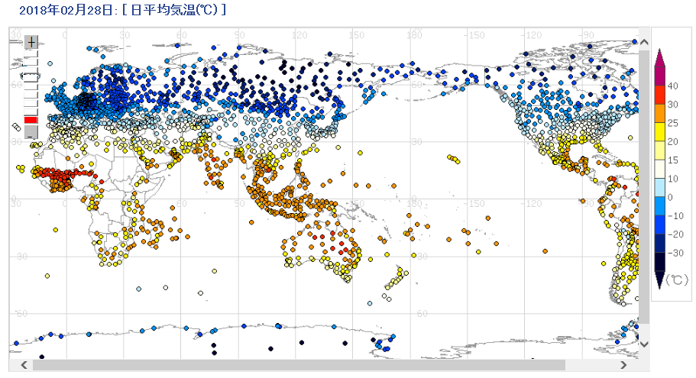The width and height of the screenshot is (696, 378).
Task: Zoom out with the minus button
Action: tap(31, 132)
